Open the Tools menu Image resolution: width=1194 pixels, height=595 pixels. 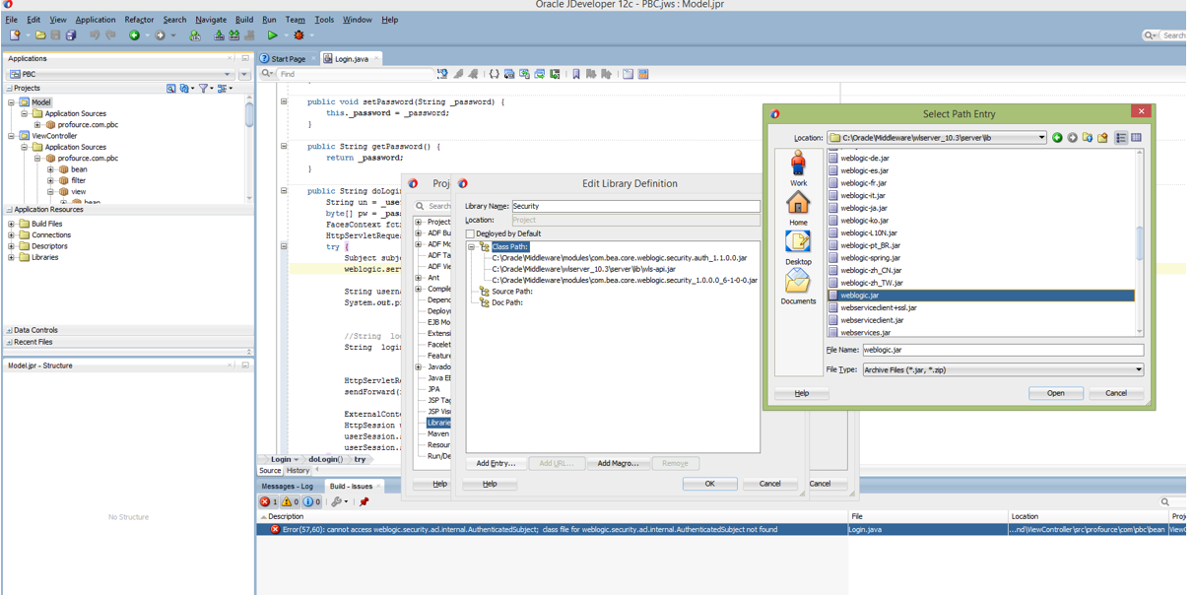(x=324, y=20)
